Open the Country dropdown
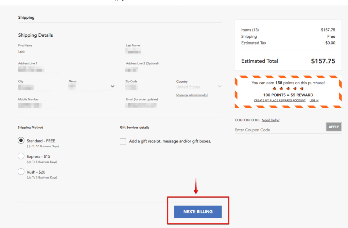The image size is (348, 228). point(198,87)
